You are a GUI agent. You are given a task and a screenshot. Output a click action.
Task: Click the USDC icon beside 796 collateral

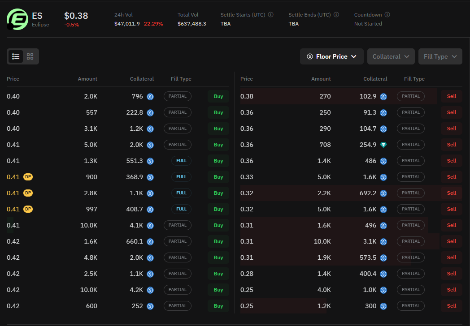[150, 96]
